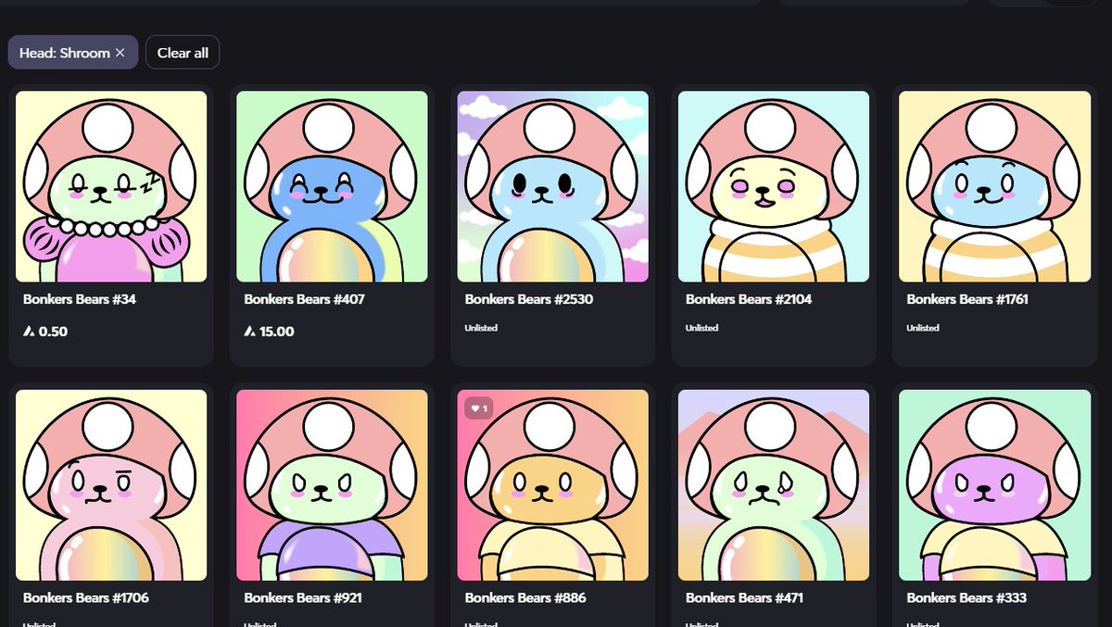Click Unlisted label under Bonkers Bears #2104
This screenshot has width=1112, height=627.
coord(701,327)
